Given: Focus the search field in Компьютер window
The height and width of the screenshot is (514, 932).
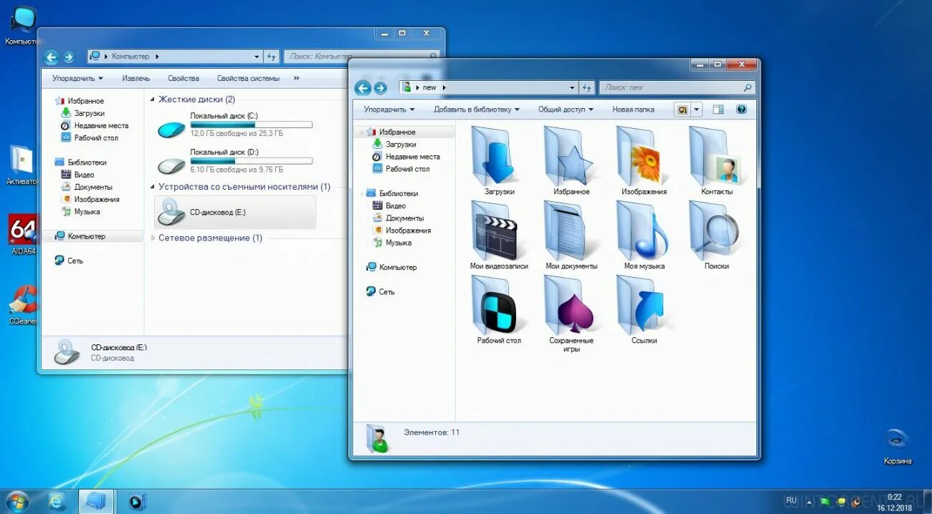Looking at the screenshot, I should 362,57.
